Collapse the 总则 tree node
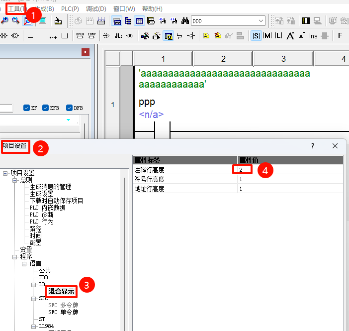This screenshot has height=331, width=349. (15, 180)
